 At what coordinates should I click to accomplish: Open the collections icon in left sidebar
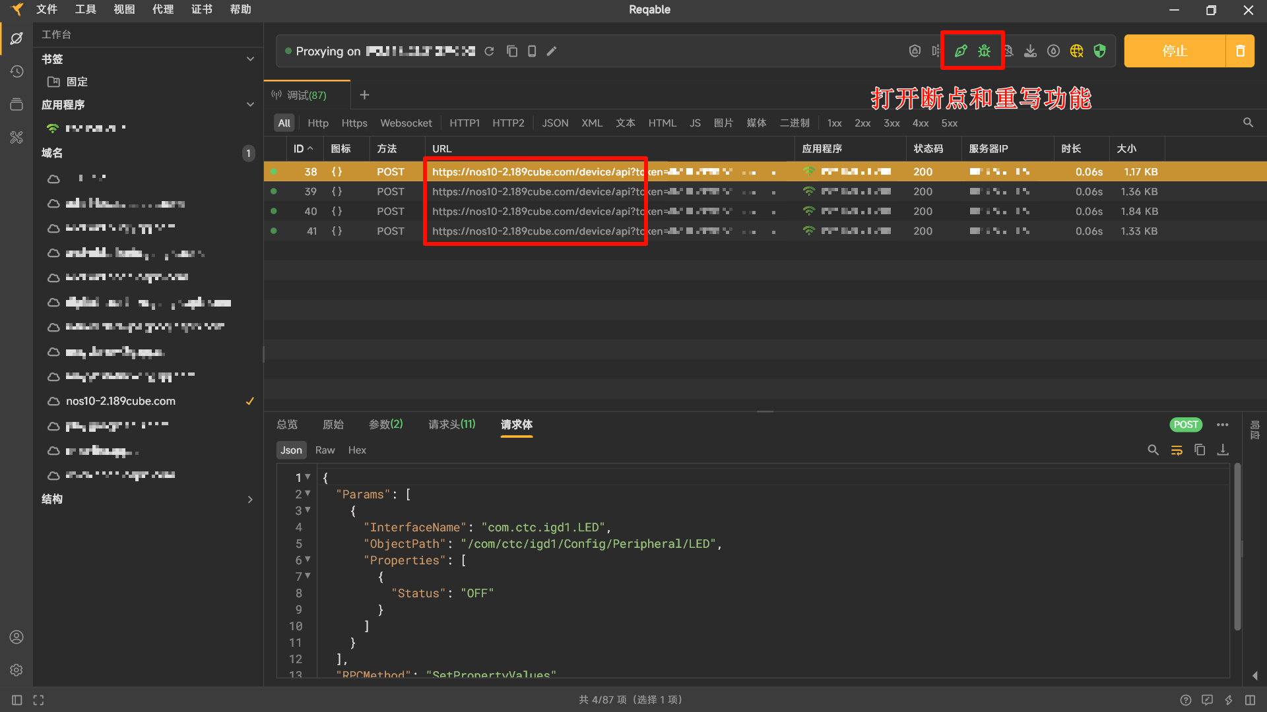[16, 104]
